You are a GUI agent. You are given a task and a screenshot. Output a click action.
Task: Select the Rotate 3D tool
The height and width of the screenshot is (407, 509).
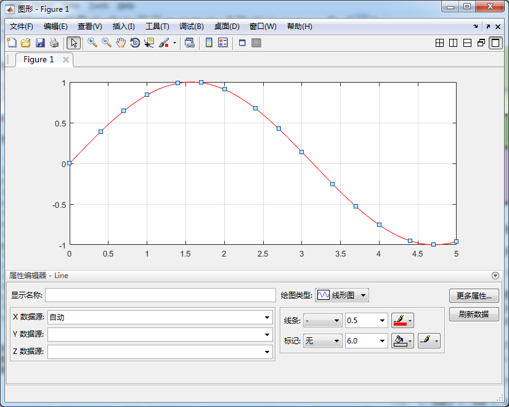click(135, 43)
